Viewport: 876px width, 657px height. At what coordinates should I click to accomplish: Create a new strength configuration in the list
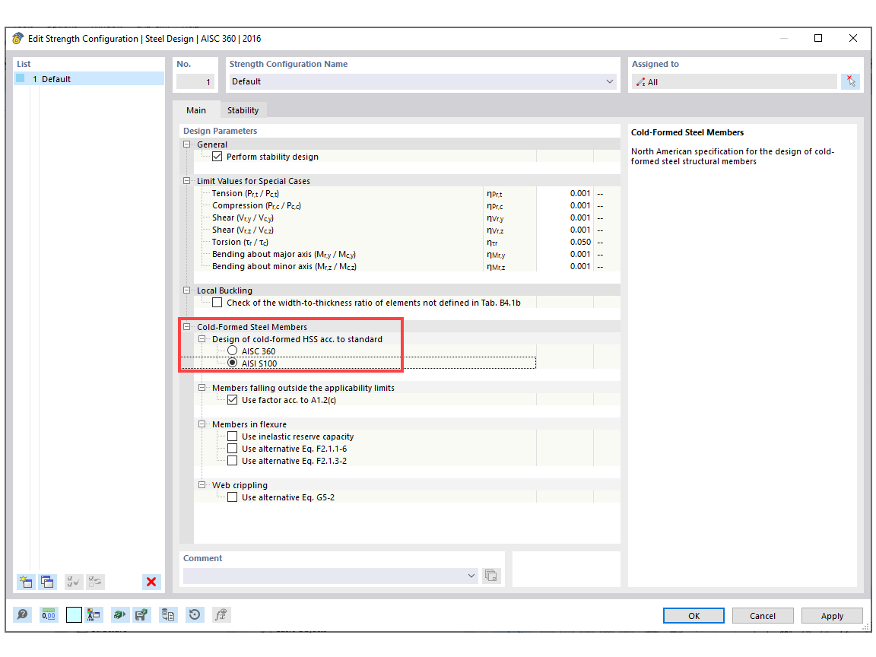(26, 582)
